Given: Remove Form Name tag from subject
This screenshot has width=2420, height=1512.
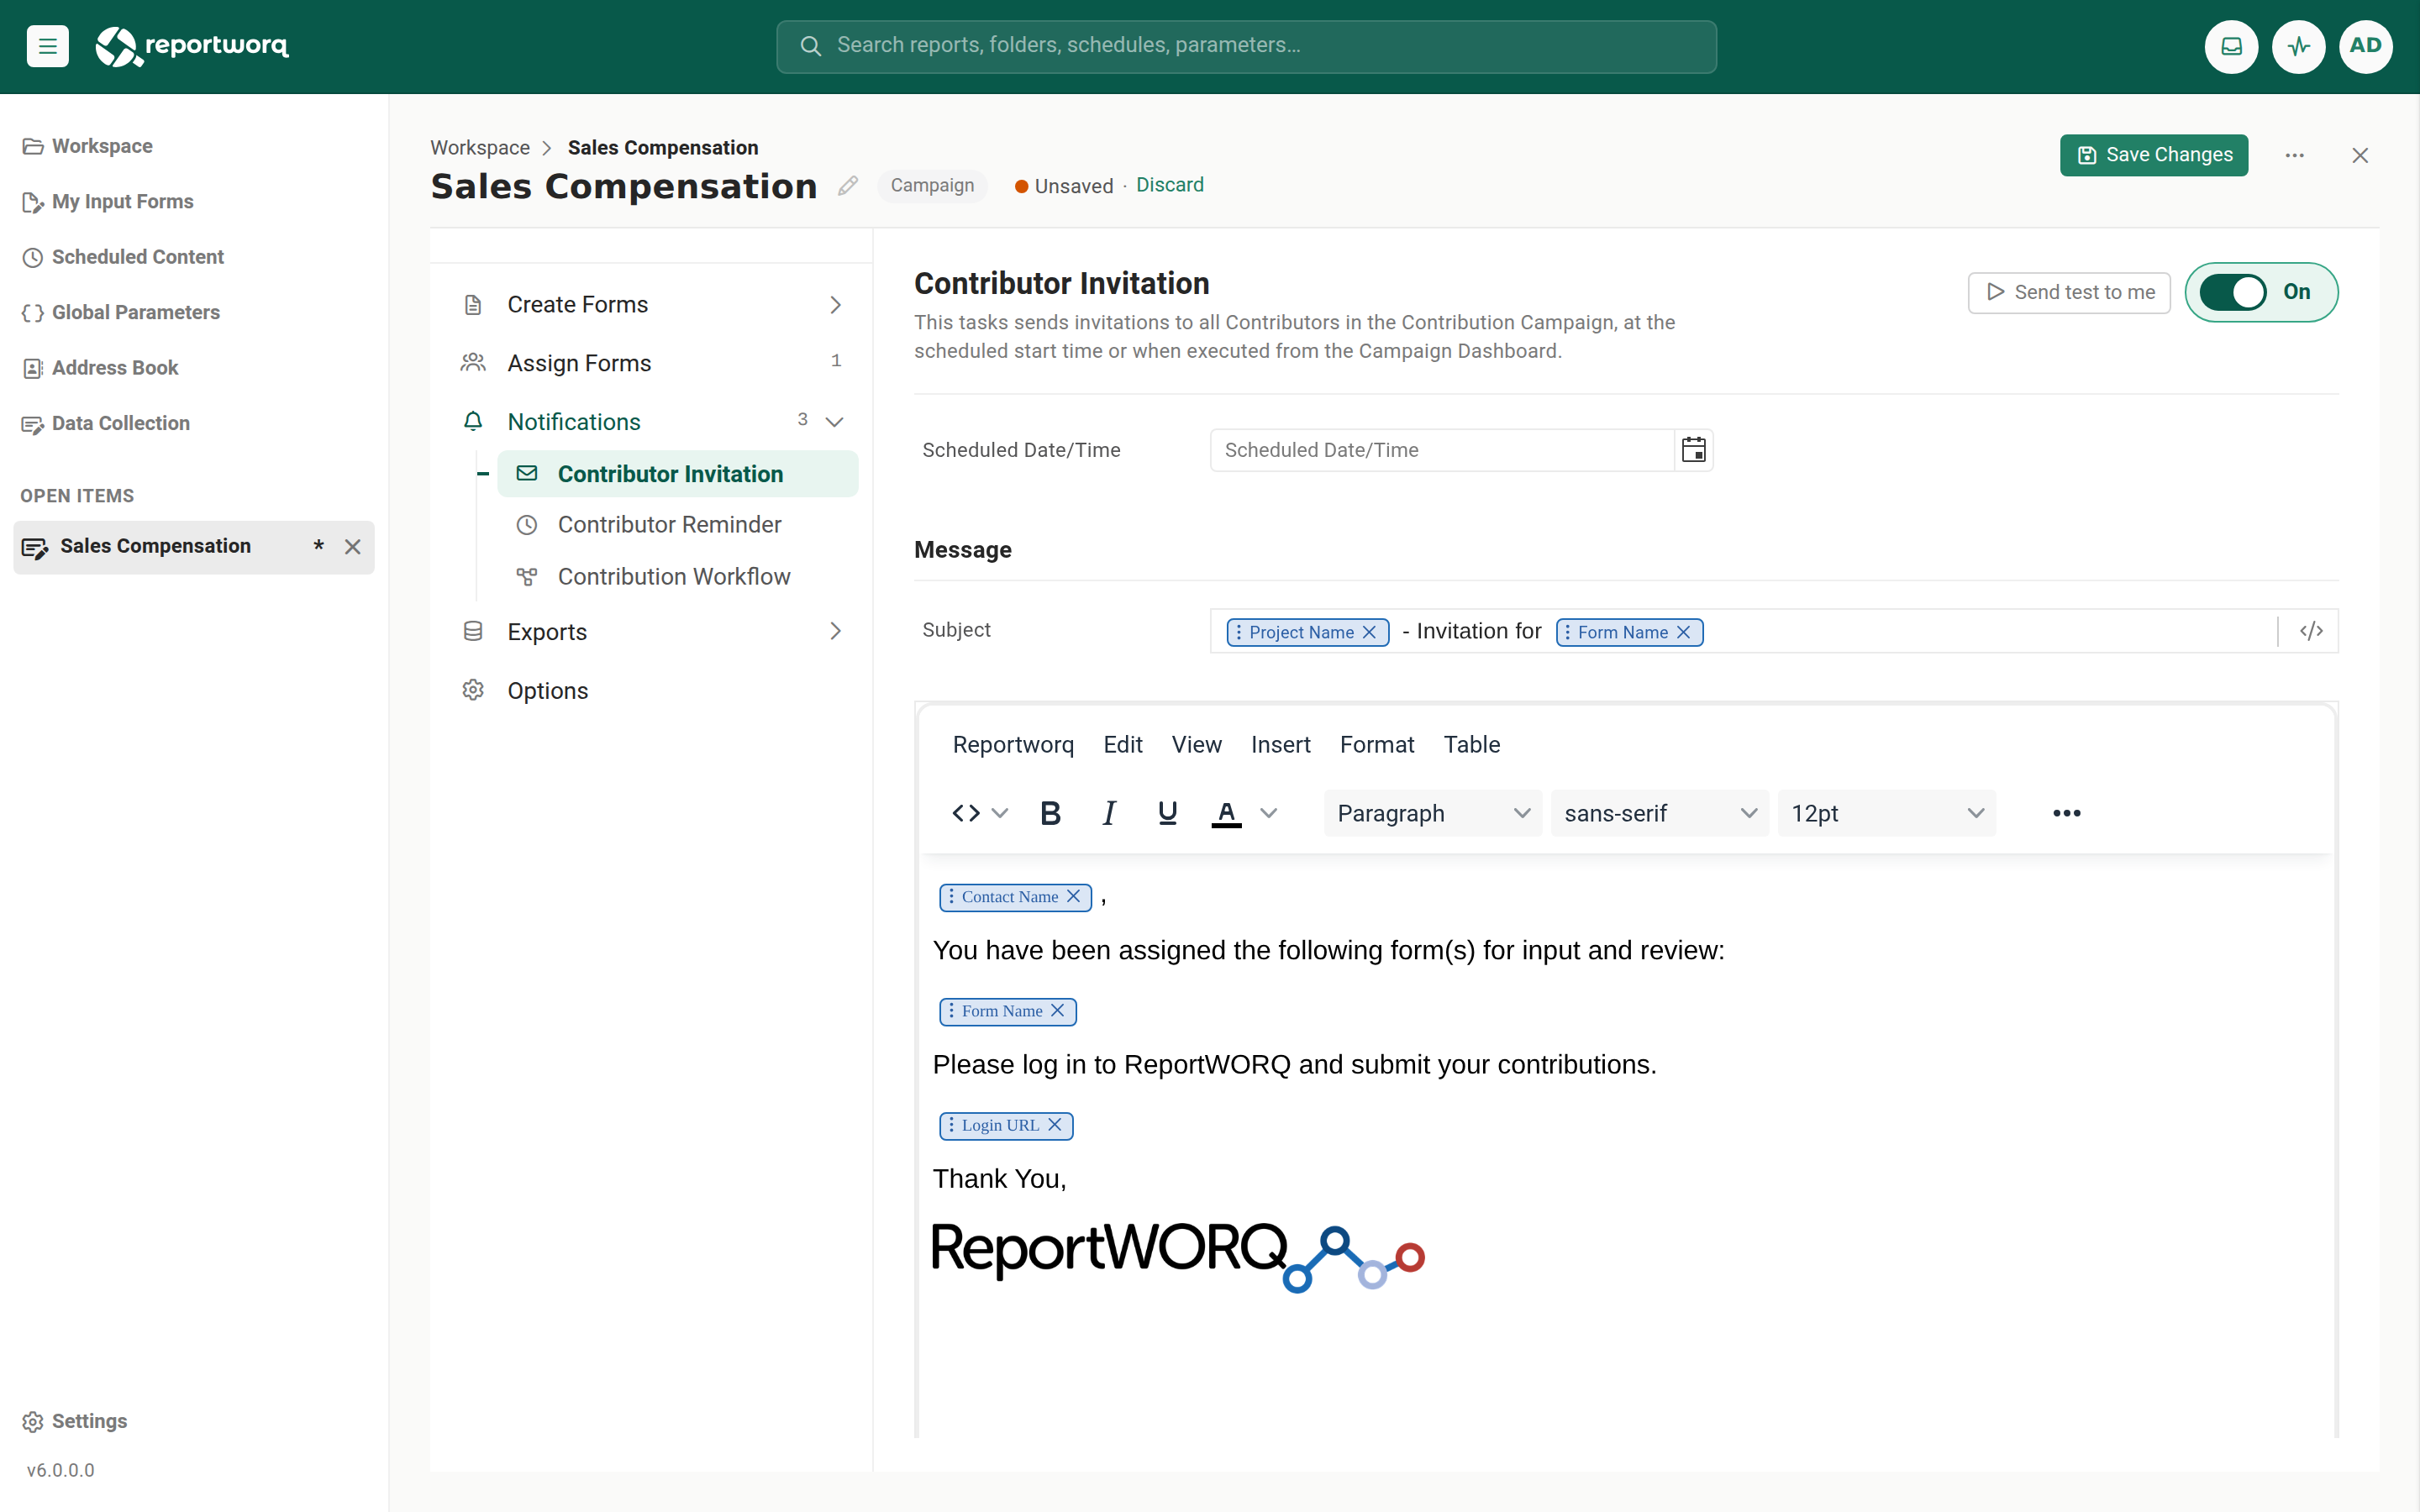Looking at the screenshot, I should [1684, 632].
